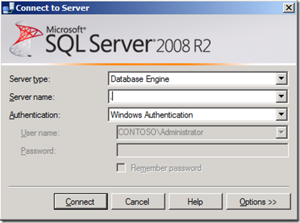300x223 pixels.
Task: Expand the Authentication dropdown arrow
Action: coord(281,115)
